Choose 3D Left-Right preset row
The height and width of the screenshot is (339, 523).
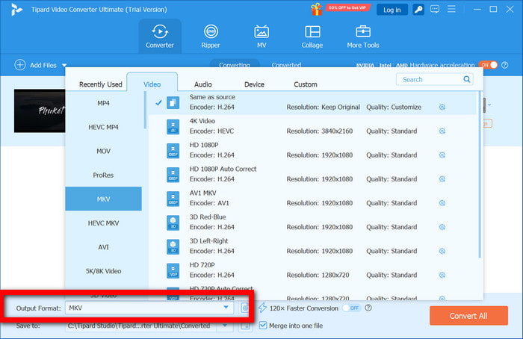312,246
